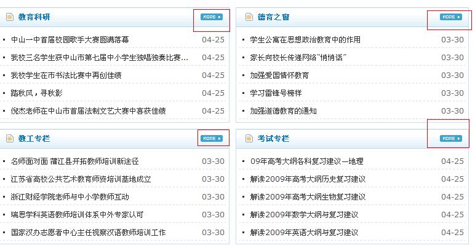Select the page icon beside 教工专栏
This screenshot has height=248, width=475.
[9, 138]
